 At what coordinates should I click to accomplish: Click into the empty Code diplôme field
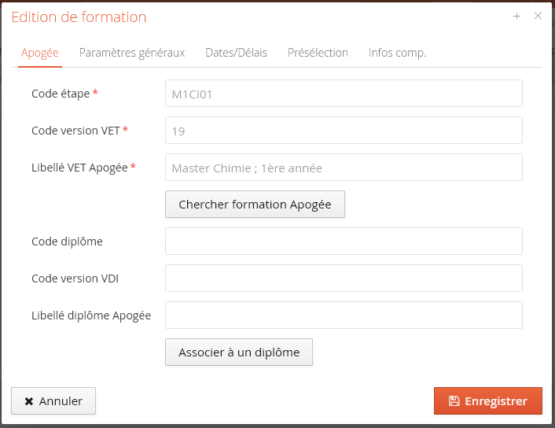click(x=344, y=242)
